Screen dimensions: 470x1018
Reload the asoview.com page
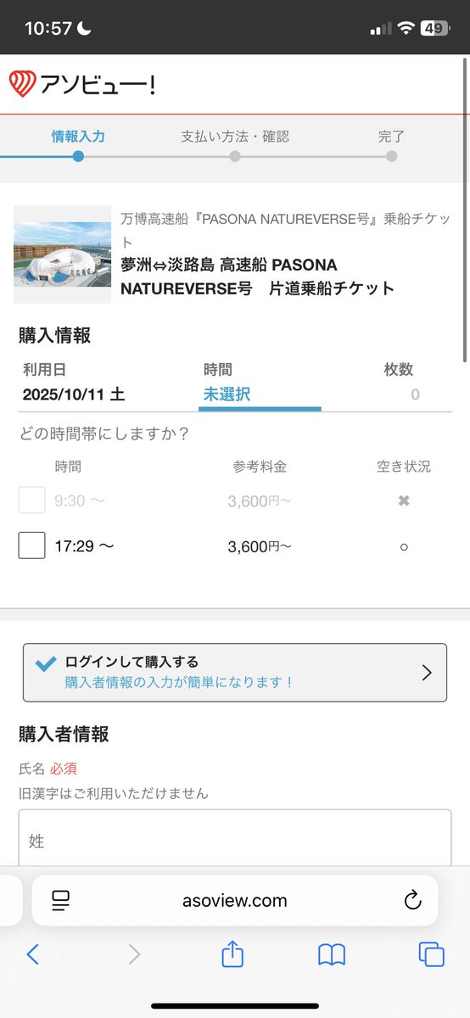point(413,900)
